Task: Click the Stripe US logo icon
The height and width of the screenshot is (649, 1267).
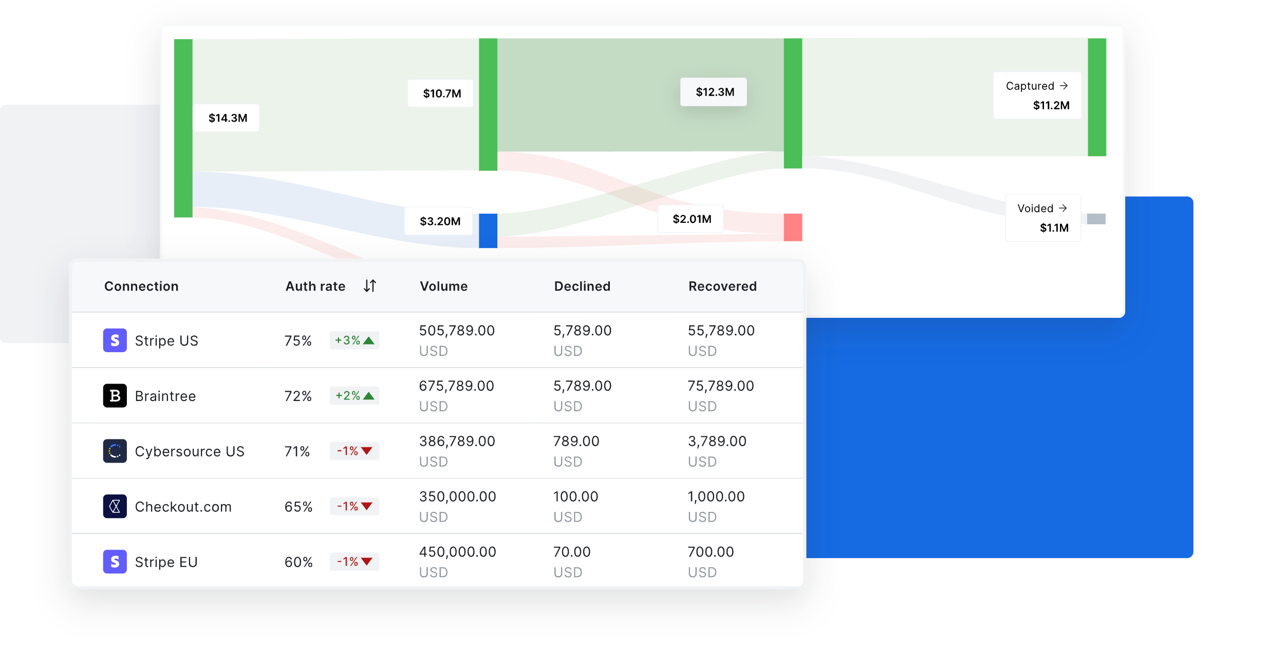Action: click(x=115, y=340)
